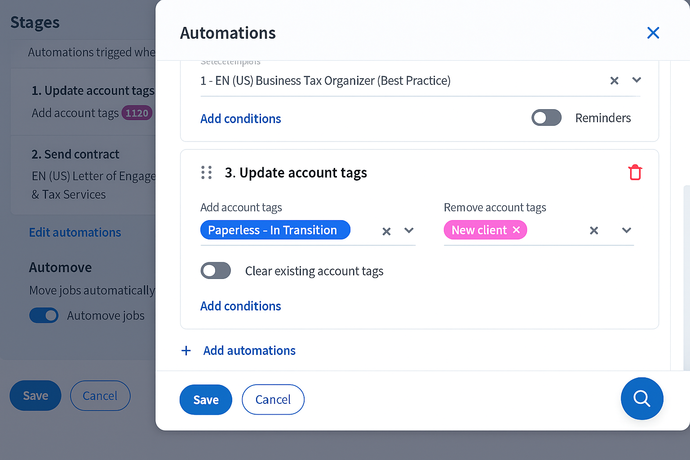Screen dimensions: 690x460
Task: Enable the Reminders toggle
Action: pyautogui.click(x=546, y=118)
